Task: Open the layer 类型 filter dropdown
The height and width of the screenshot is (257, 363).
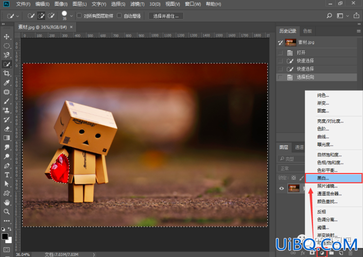Action: click(x=291, y=159)
